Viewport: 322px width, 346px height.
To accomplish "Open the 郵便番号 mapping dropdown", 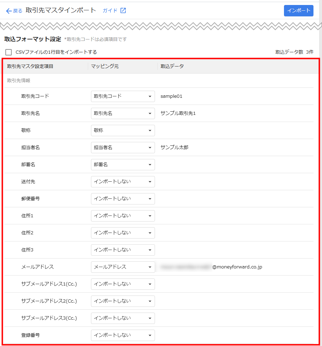I will pyautogui.click(x=123, y=199).
